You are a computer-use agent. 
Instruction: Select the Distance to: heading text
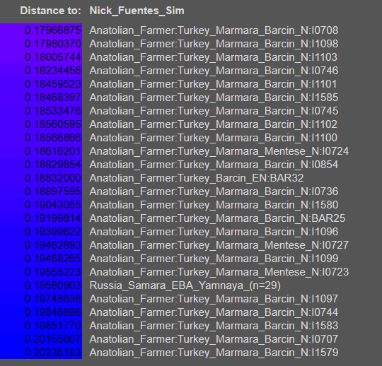point(50,11)
